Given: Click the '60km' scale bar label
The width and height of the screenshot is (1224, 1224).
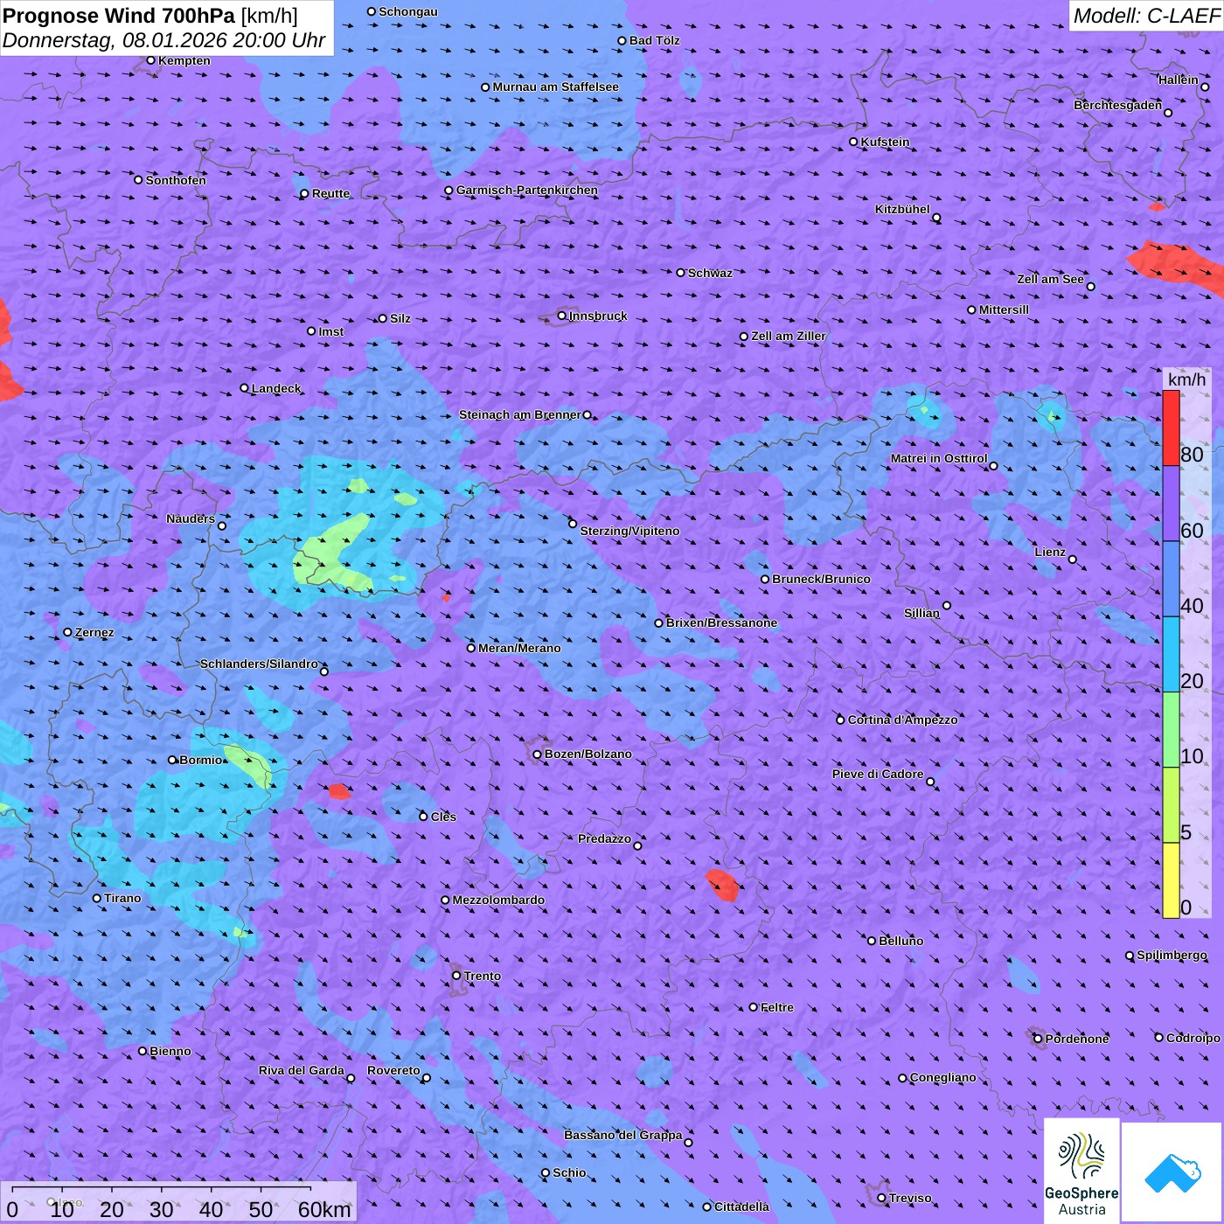Looking at the screenshot, I should tap(324, 1209).
